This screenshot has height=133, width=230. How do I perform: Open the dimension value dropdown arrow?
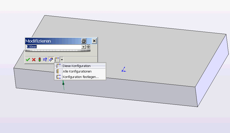click(83, 47)
